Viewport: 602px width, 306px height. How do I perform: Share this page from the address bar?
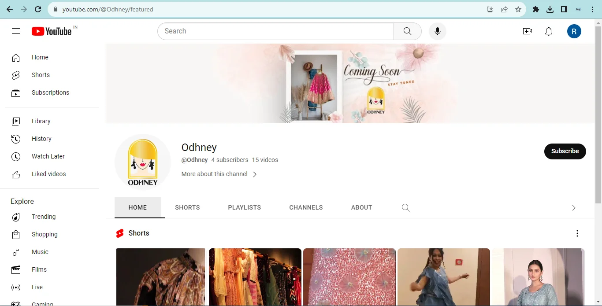(x=504, y=9)
